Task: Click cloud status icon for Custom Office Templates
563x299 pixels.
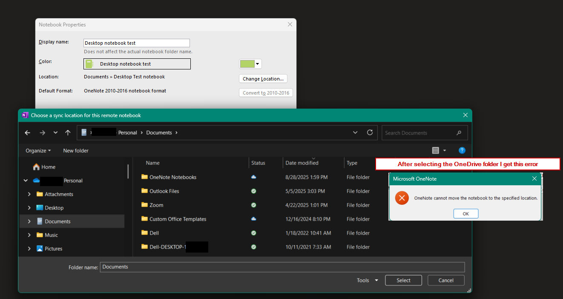Action: pyautogui.click(x=254, y=219)
